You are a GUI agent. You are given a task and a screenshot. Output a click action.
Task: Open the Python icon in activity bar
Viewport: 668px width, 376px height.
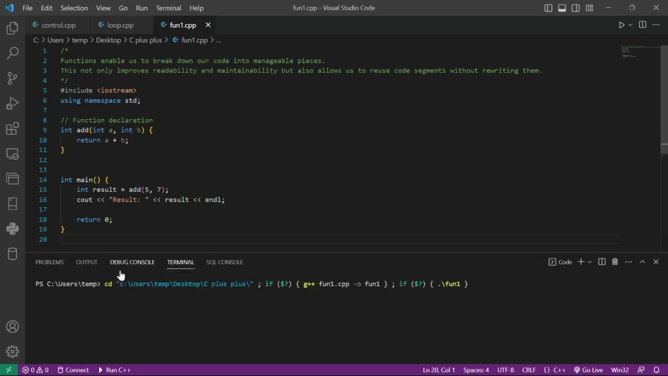click(x=13, y=229)
